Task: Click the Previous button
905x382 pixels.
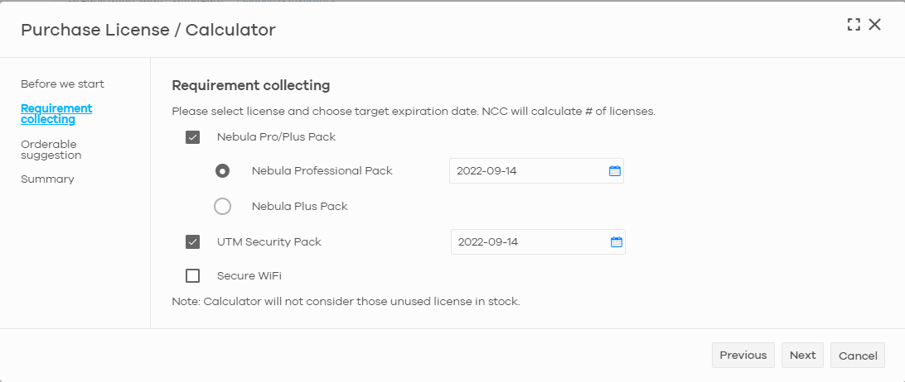Action: 743,355
